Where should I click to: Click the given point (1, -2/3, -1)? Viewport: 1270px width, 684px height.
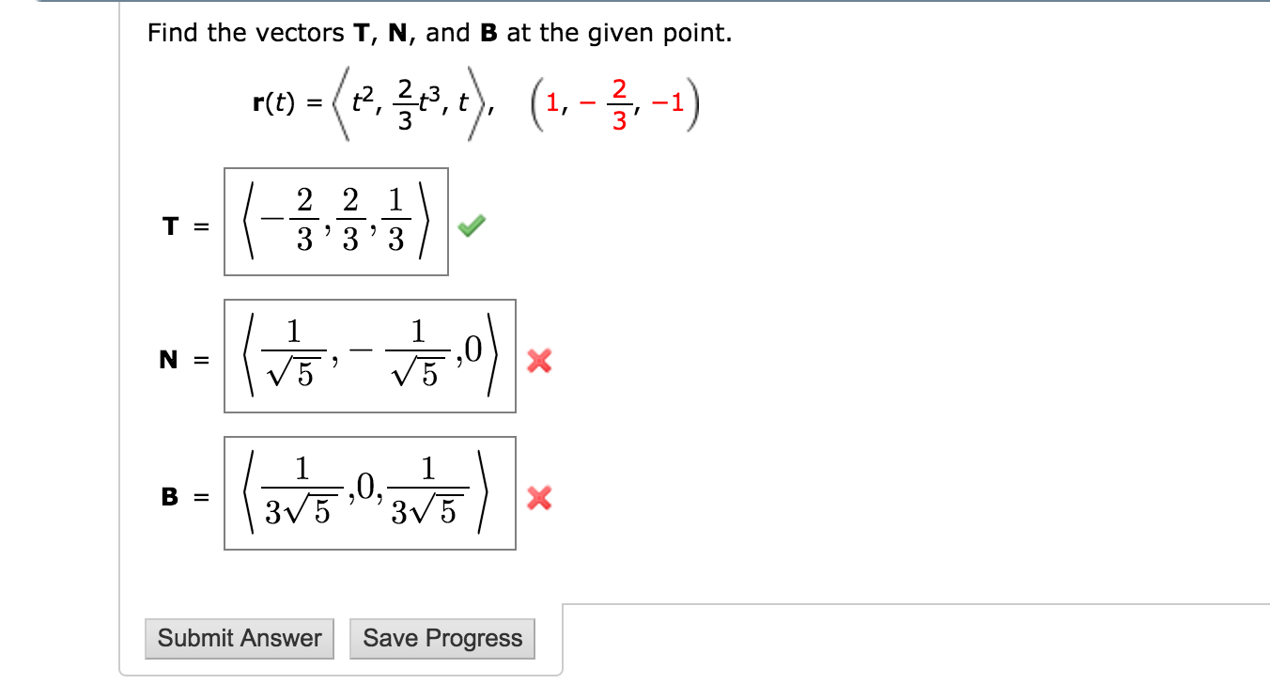pyautogui.click(x=613, y=100)
